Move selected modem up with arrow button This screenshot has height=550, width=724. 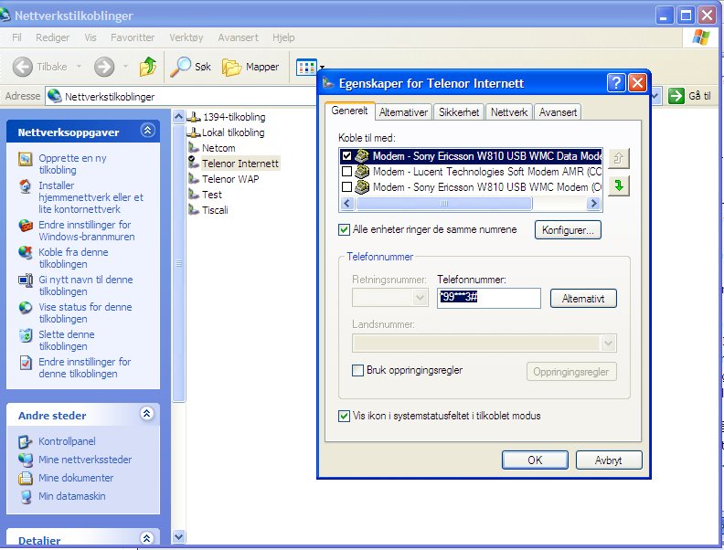tap(619, 159)
